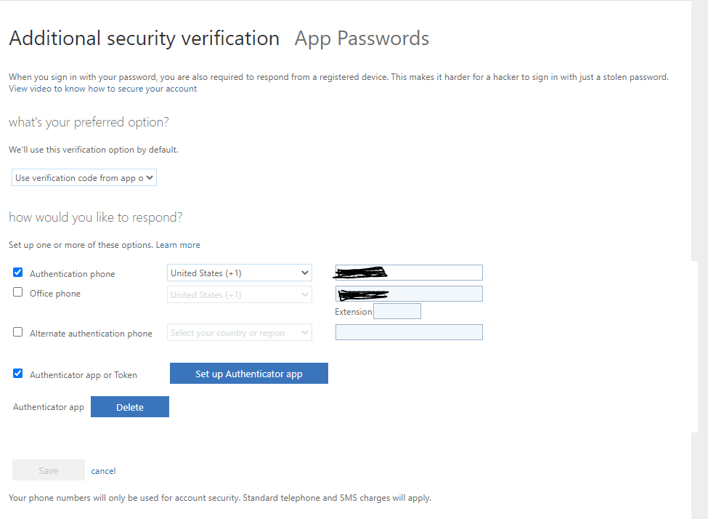This screenshot has height=519, width=708.
Task: Click Set up Authenticator app button
Action: pyautogui.click(x=249, y=374)
